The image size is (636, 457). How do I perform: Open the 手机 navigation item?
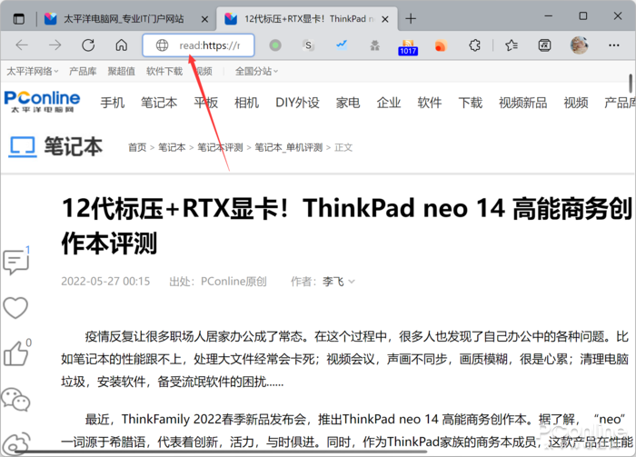point(113,103)
